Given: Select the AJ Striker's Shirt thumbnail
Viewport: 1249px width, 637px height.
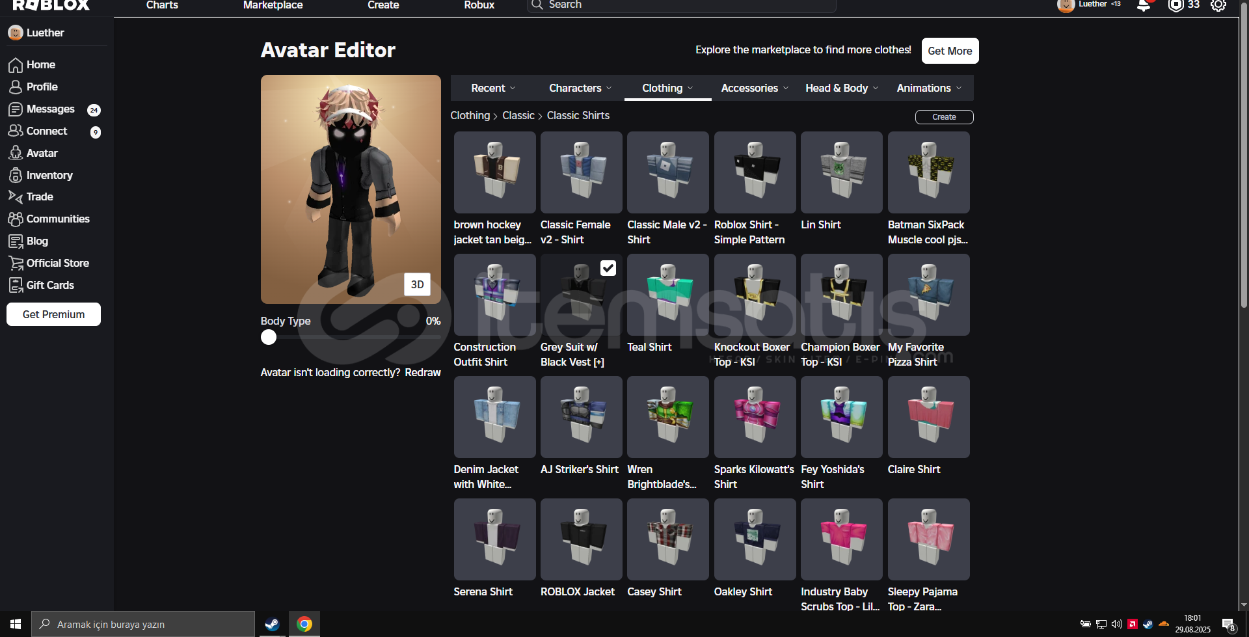Looking at the screenshot, I should (x=582, y=417).
